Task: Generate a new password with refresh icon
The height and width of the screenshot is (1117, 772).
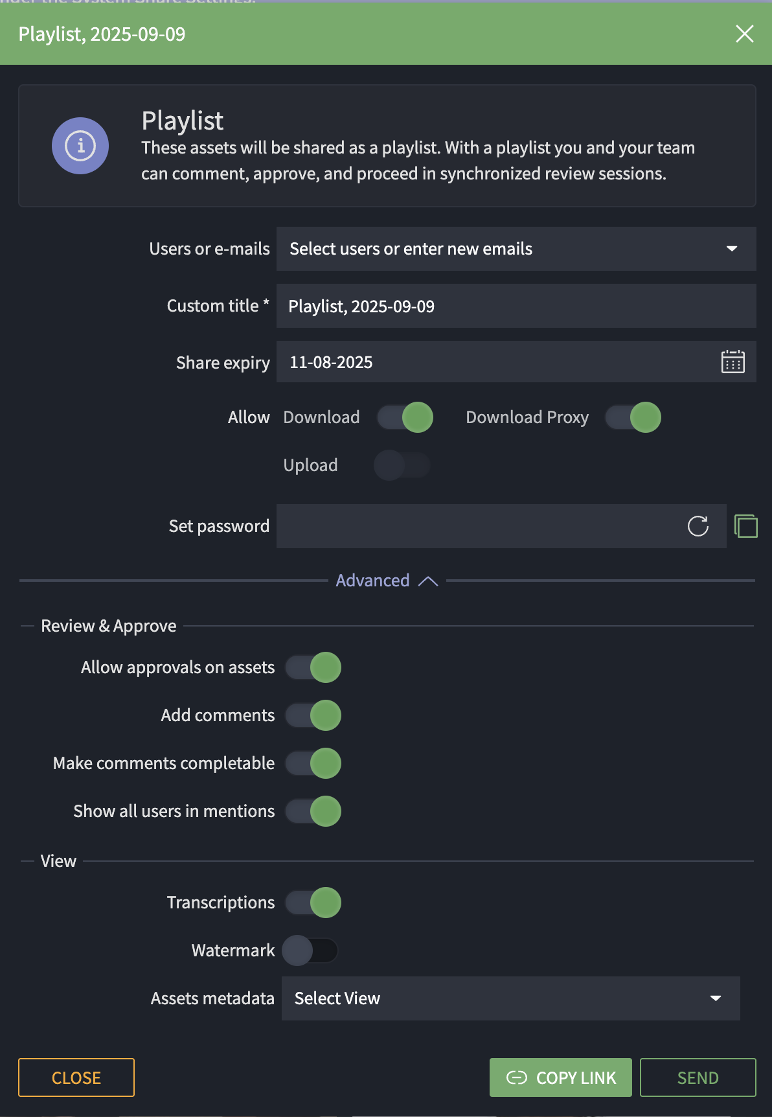Action: coord(698,526)
